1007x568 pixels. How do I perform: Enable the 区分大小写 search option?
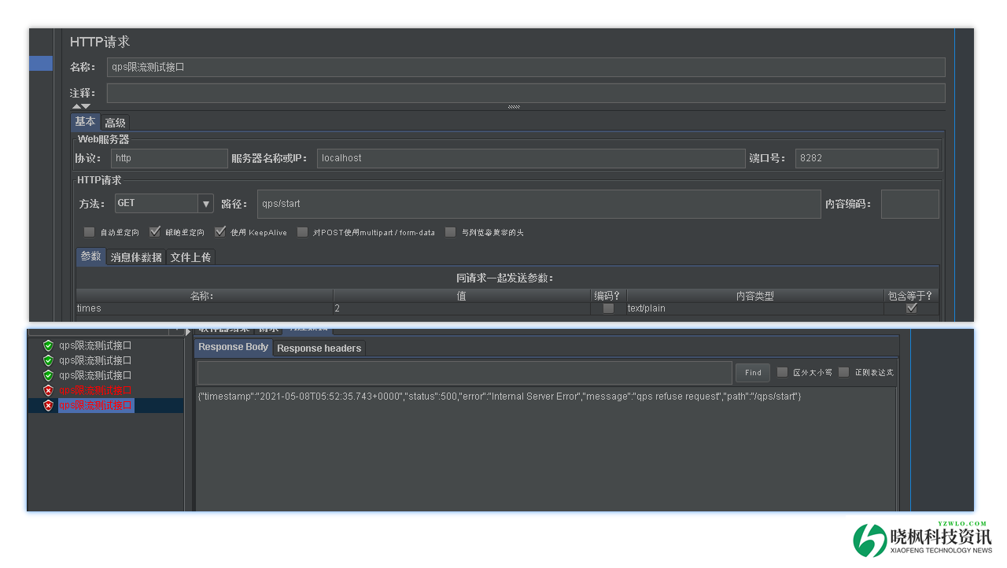(x=782, y=372)
